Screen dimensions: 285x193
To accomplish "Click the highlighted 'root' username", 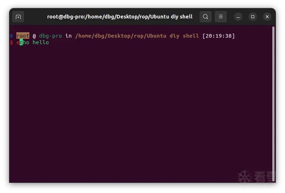I will [x=23, y=36].
